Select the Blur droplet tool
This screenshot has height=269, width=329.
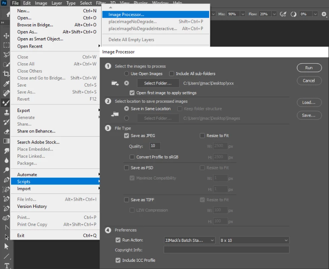[x=6, y=160]
